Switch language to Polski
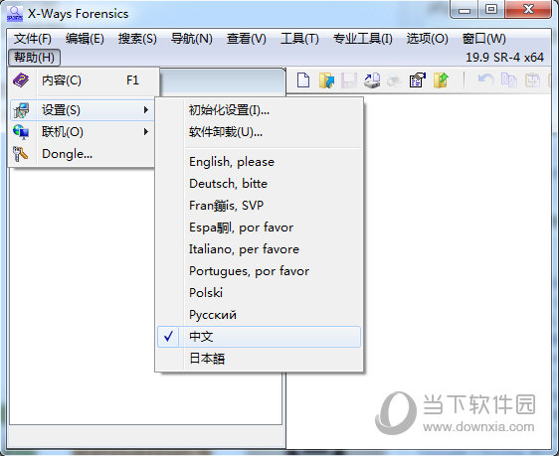 (260, 293)
